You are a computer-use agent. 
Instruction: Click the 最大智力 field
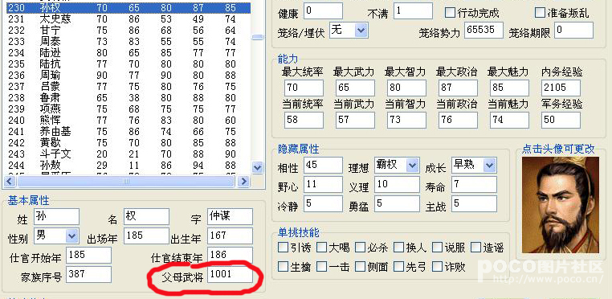pos(406,88)
